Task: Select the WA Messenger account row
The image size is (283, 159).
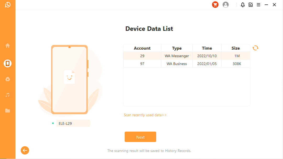Action: click(187, 56)
